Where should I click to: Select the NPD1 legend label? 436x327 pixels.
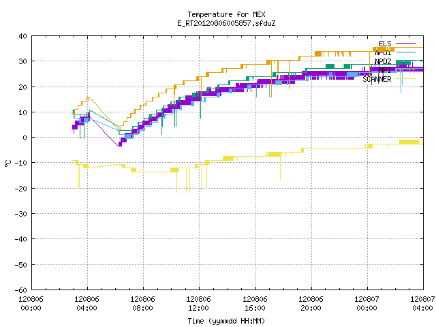pyautogui.click(x=383, y=52)
